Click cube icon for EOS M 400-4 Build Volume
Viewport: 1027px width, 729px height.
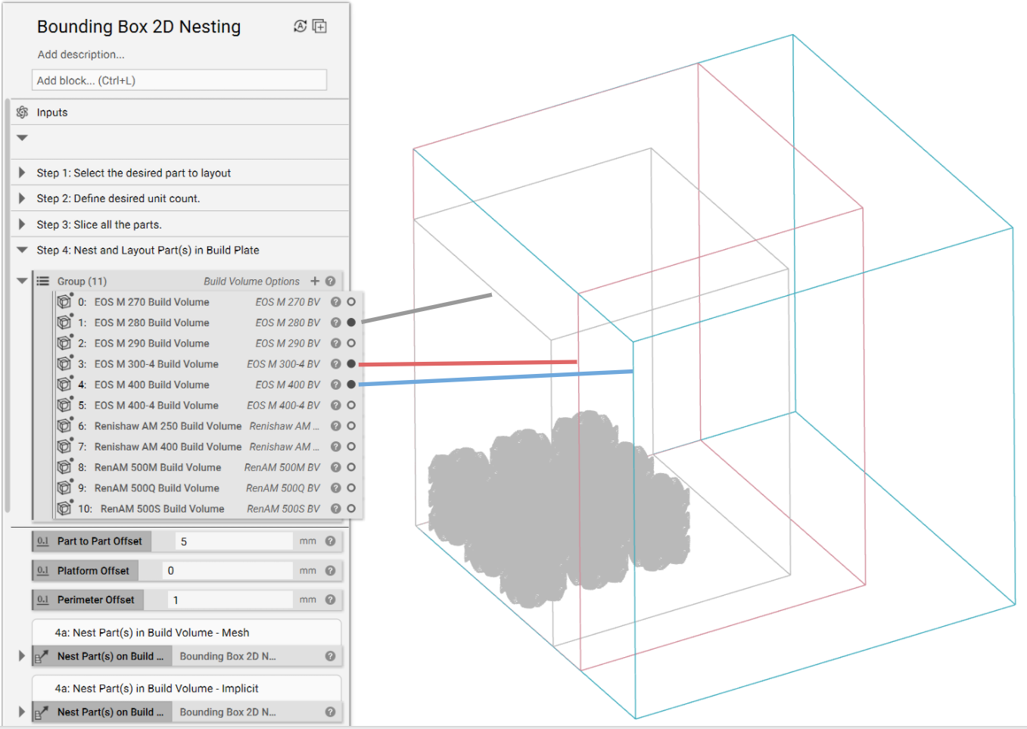[64, 405]
